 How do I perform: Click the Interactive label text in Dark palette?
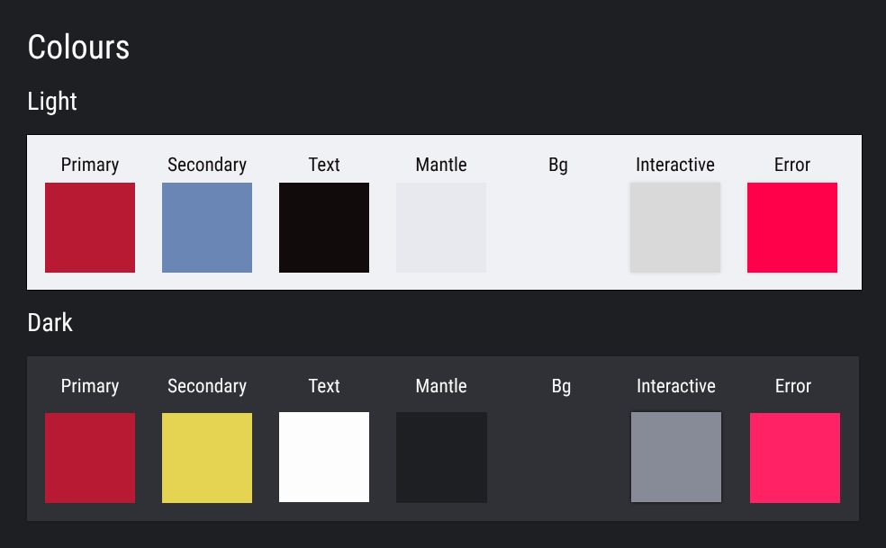676,386
